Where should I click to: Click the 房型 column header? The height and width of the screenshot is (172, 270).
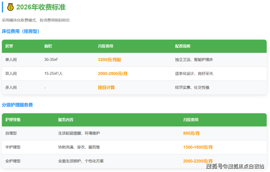point(9,46)
